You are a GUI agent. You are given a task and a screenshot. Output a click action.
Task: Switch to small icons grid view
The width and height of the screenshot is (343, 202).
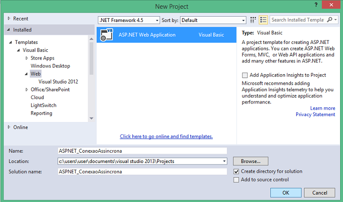pyautogui.click(x=253, y=20)
